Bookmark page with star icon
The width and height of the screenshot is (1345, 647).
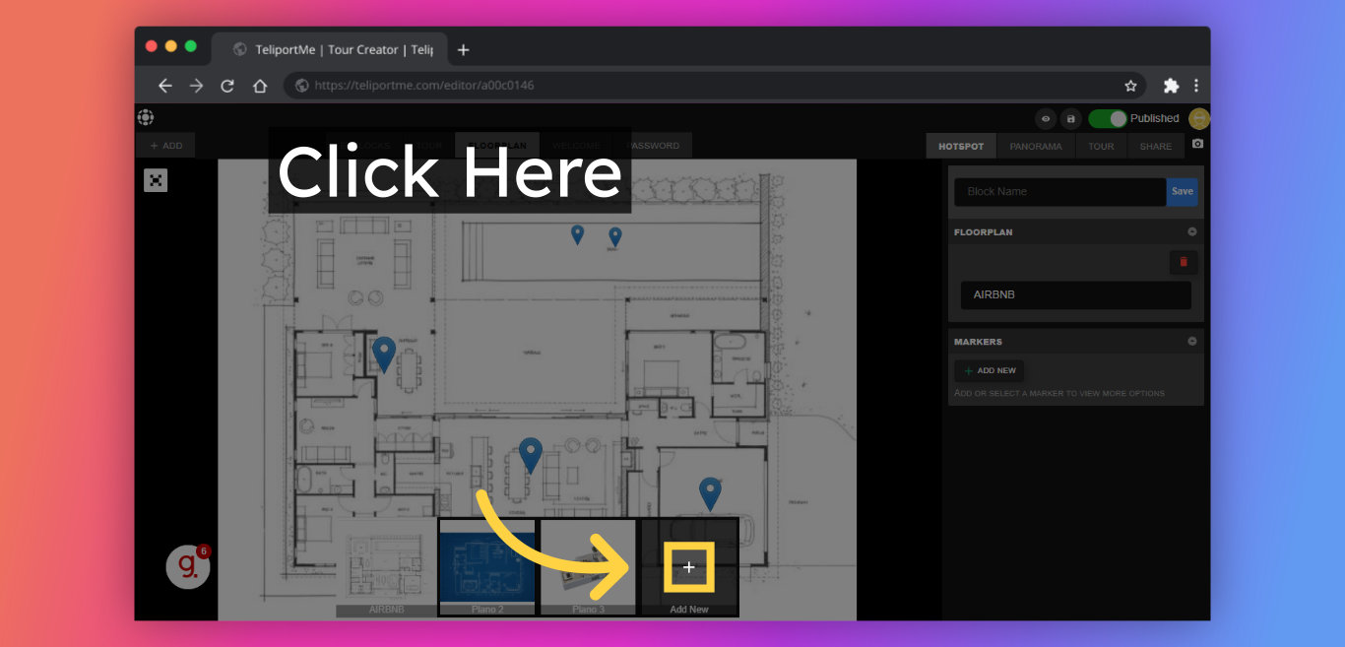pos(1131,86)
